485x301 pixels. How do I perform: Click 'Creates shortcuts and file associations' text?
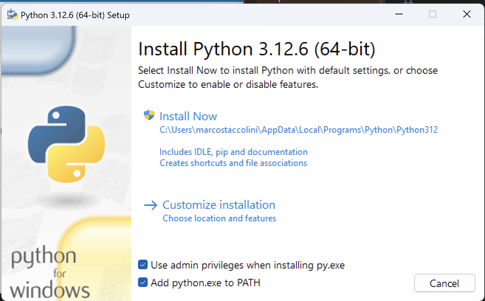pyautogui.click(x=233, y=163)
